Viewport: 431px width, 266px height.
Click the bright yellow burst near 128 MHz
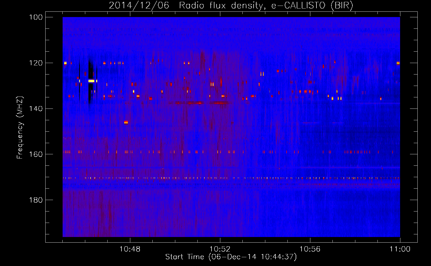click(91, 81)
